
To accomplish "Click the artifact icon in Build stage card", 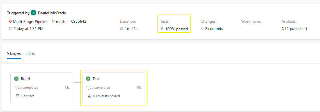I will pyautogui.click(x=18, y=96).
